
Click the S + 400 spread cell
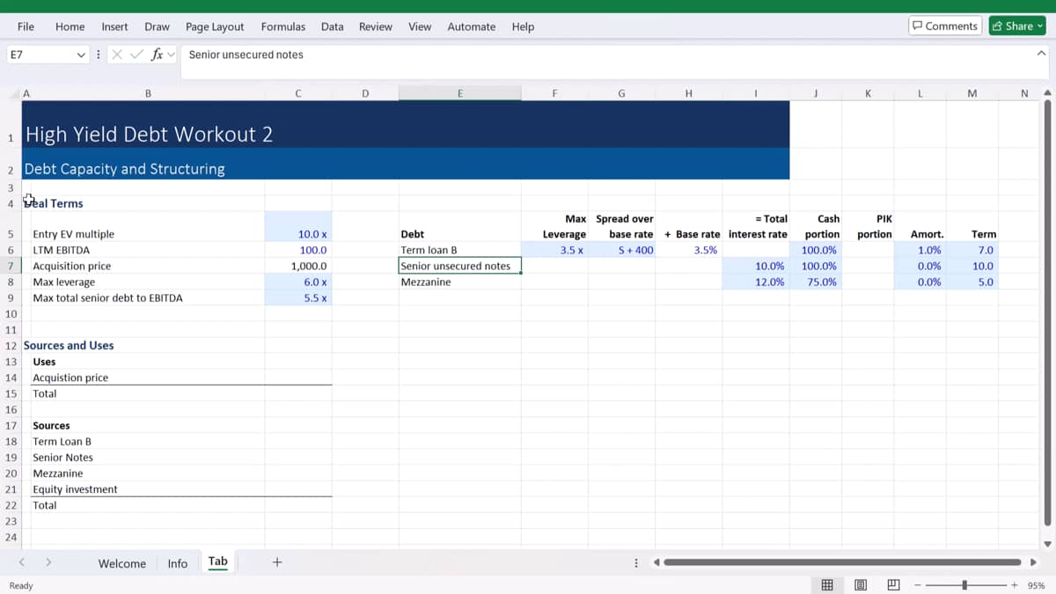(x=621, y=250)
